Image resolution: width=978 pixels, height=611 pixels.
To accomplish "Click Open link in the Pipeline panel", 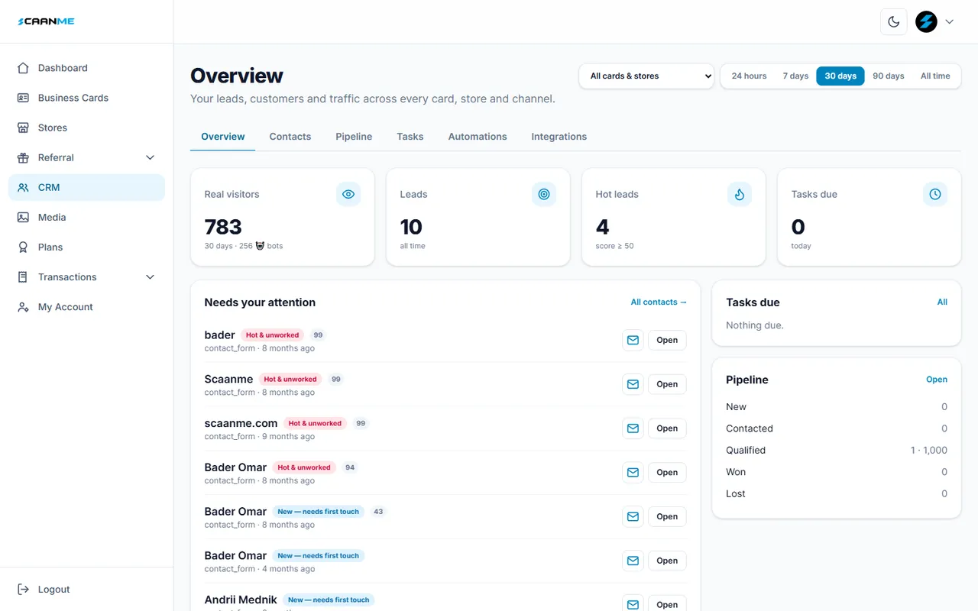I will (937, 380).
